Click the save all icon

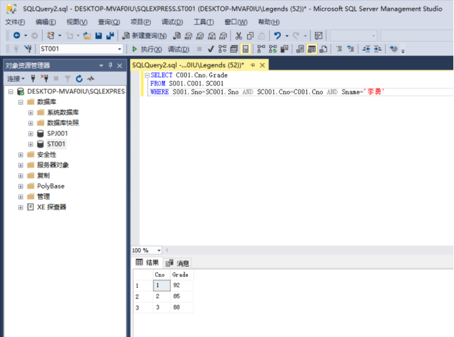pyautogui.click(x=110, y=35)
